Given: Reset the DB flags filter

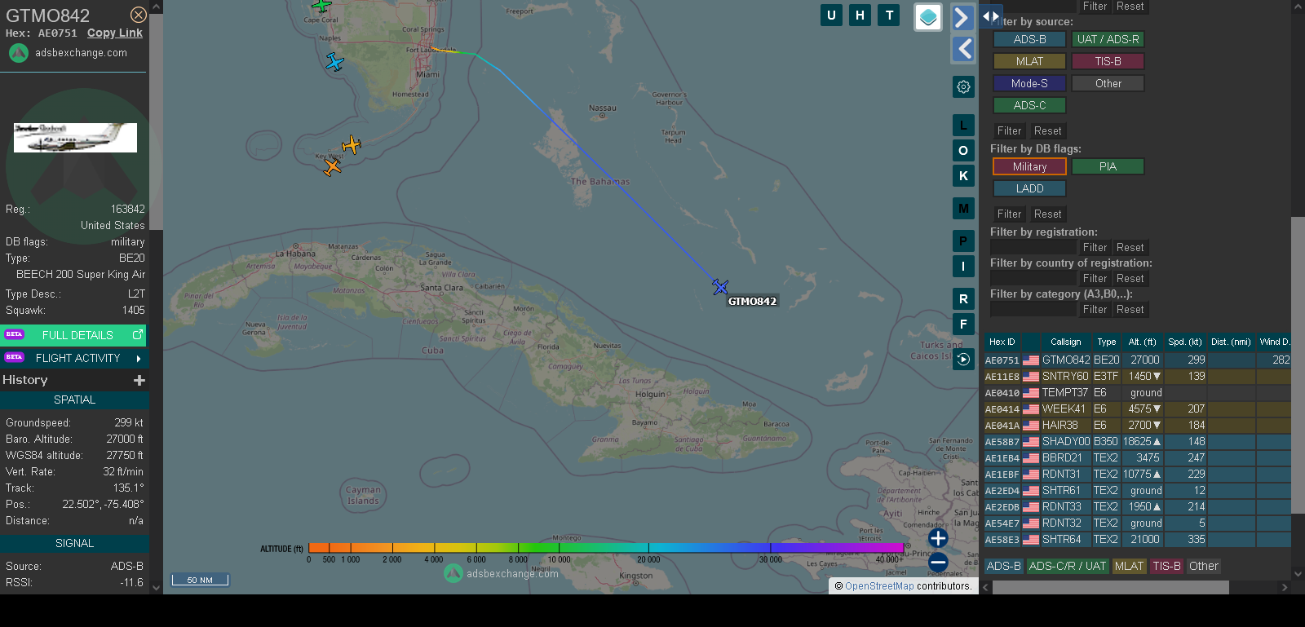Looking at the screenshot, I should pyautogui.click(x=1047, y=214).
